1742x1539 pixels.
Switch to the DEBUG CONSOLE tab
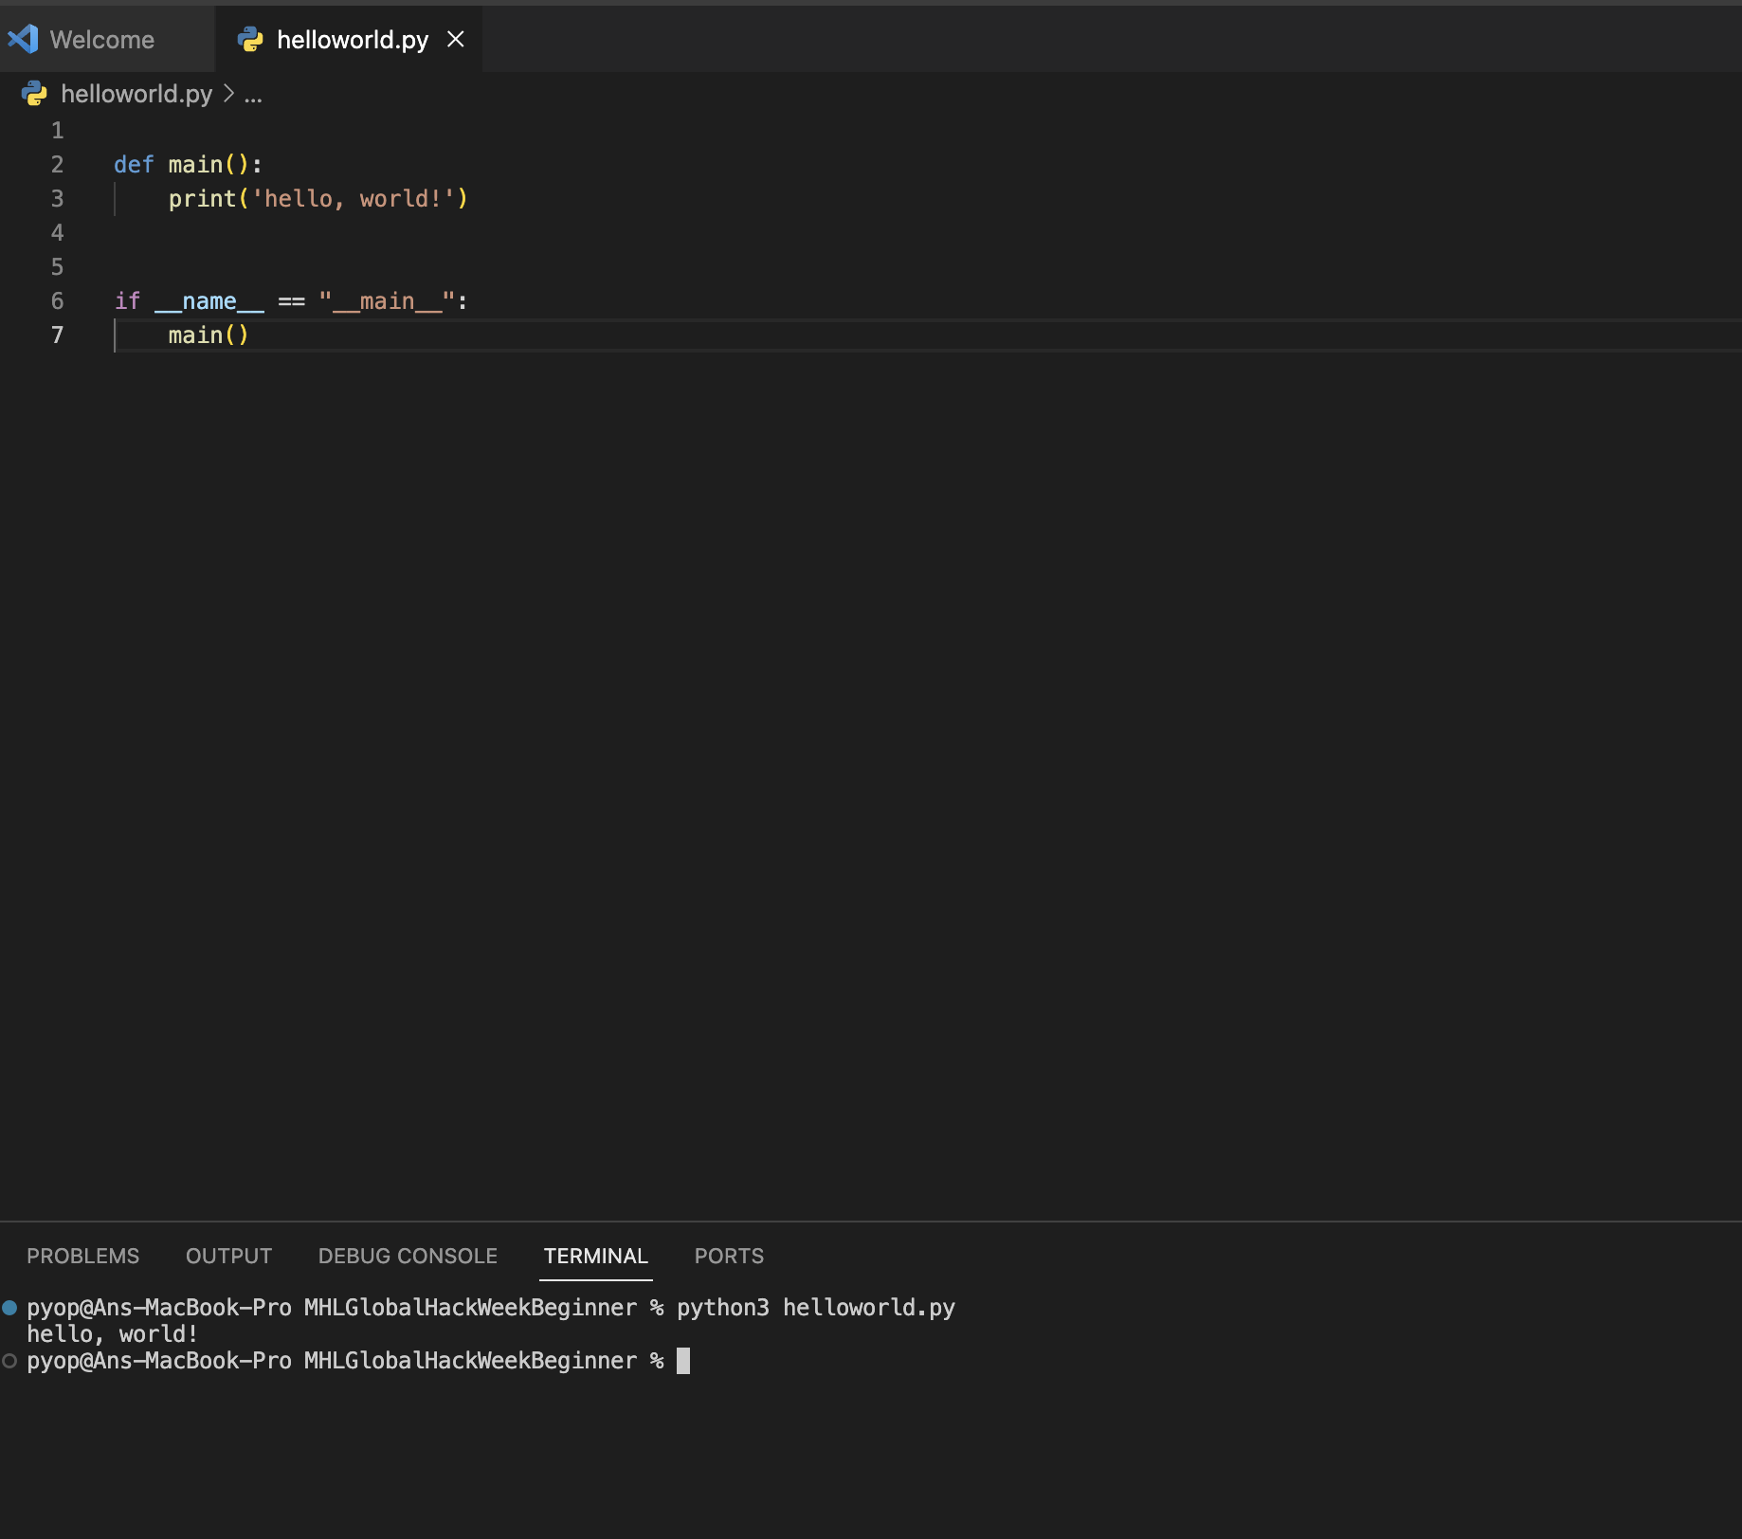pyautogui.click(x=408, y=1256)
